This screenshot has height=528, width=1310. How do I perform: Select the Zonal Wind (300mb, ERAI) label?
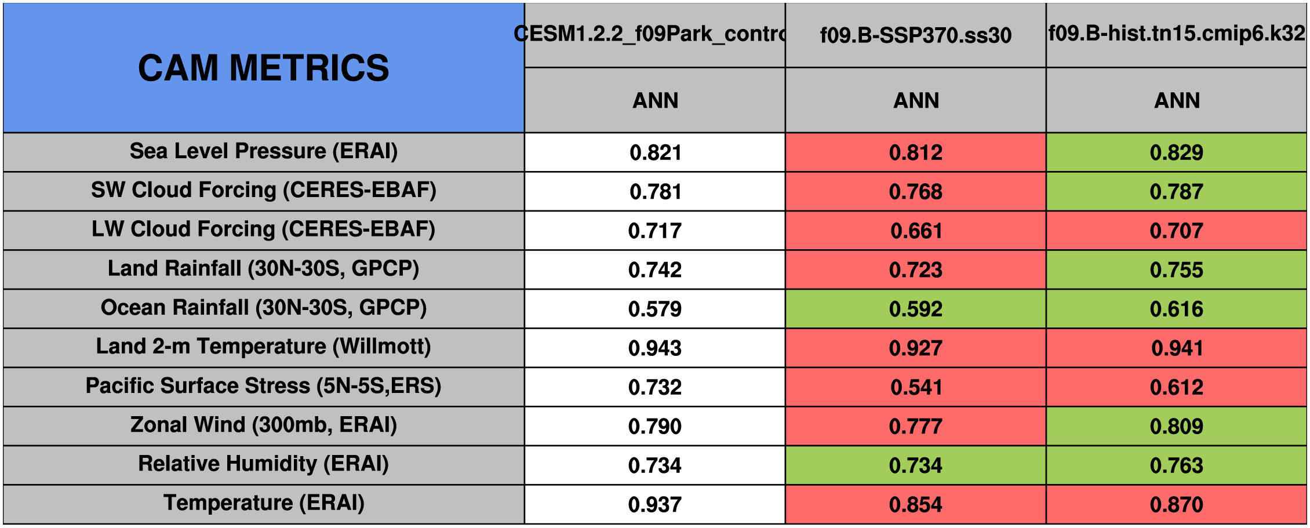pyautogui.click(x=264, y=425)
